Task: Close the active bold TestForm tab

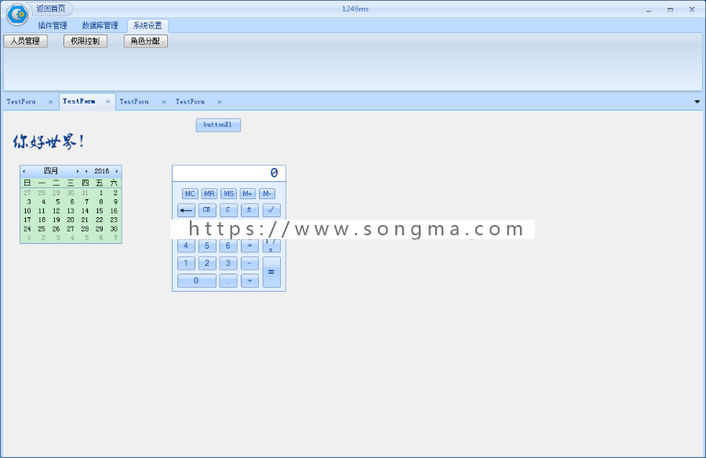Action: click(107, 102)
